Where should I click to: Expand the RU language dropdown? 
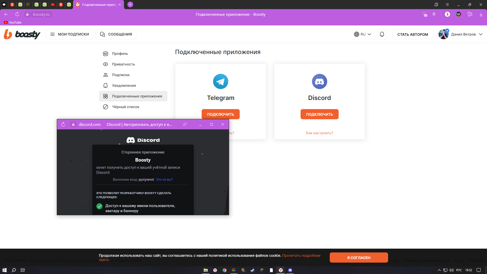[x=362, y=34]
